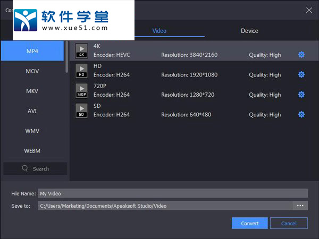Viewport: 319px width, 239px height.
Task: Select MKV format in sidebar
Action: point(32,91)
